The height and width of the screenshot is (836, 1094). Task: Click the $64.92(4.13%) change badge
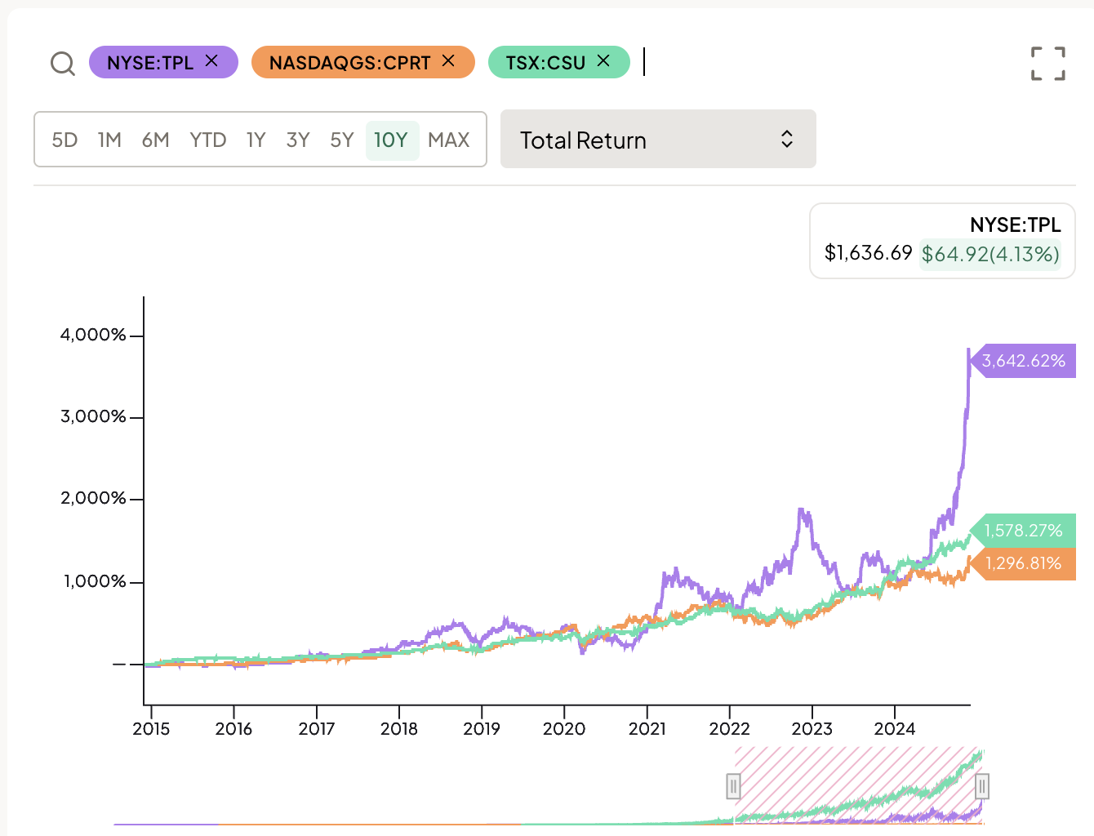(990, 254)
